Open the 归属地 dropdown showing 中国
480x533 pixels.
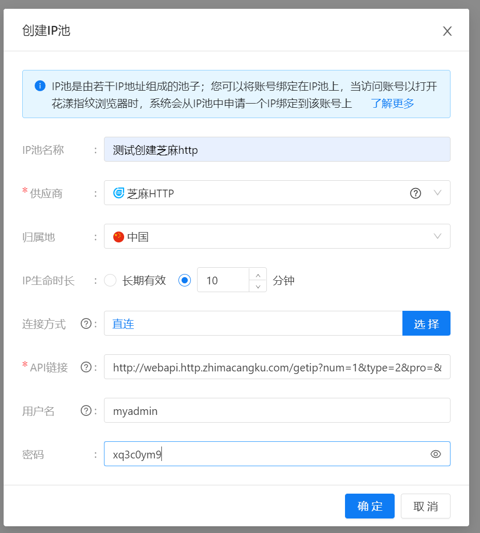coord(277,236)
